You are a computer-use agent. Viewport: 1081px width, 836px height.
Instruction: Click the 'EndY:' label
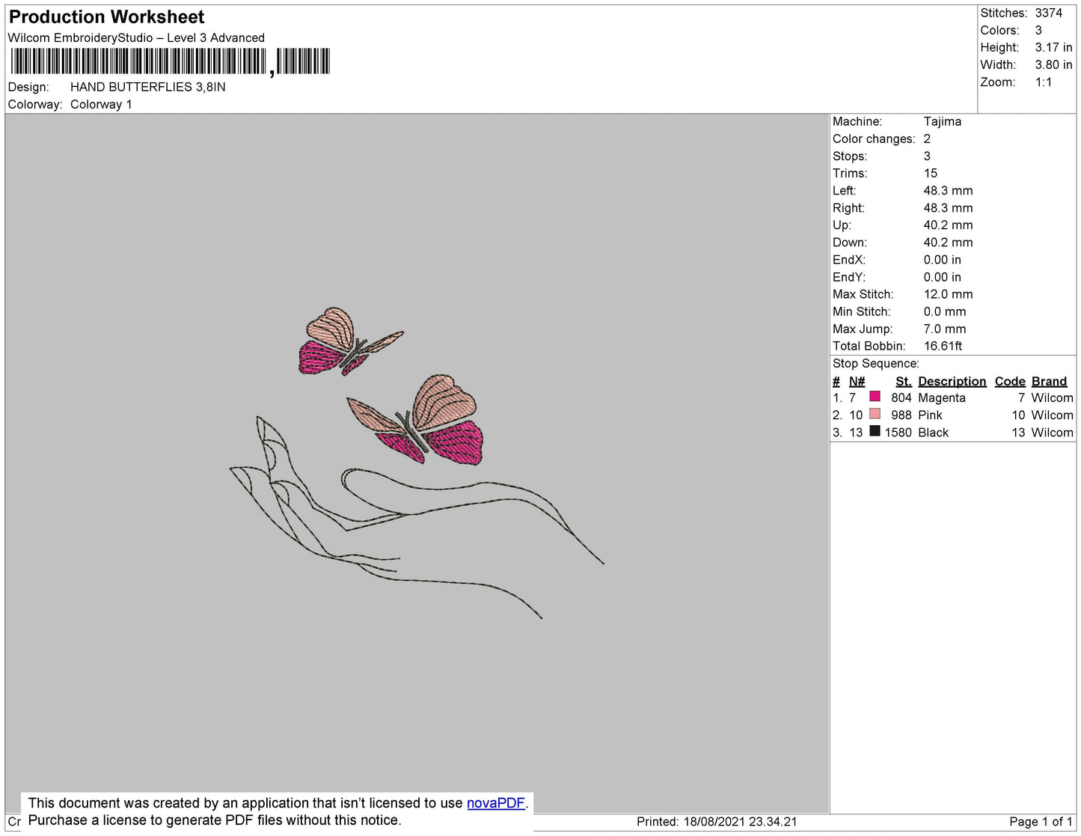[x=849, y=277]
